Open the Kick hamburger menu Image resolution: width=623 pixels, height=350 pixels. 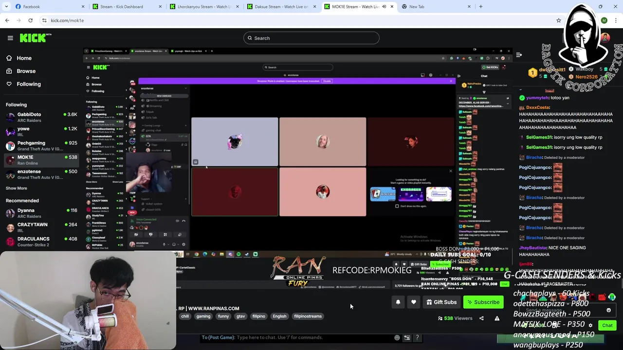point(10,38)
